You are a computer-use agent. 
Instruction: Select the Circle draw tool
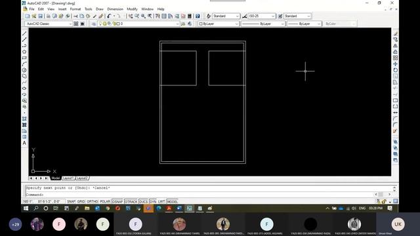(x=24, y=70)
